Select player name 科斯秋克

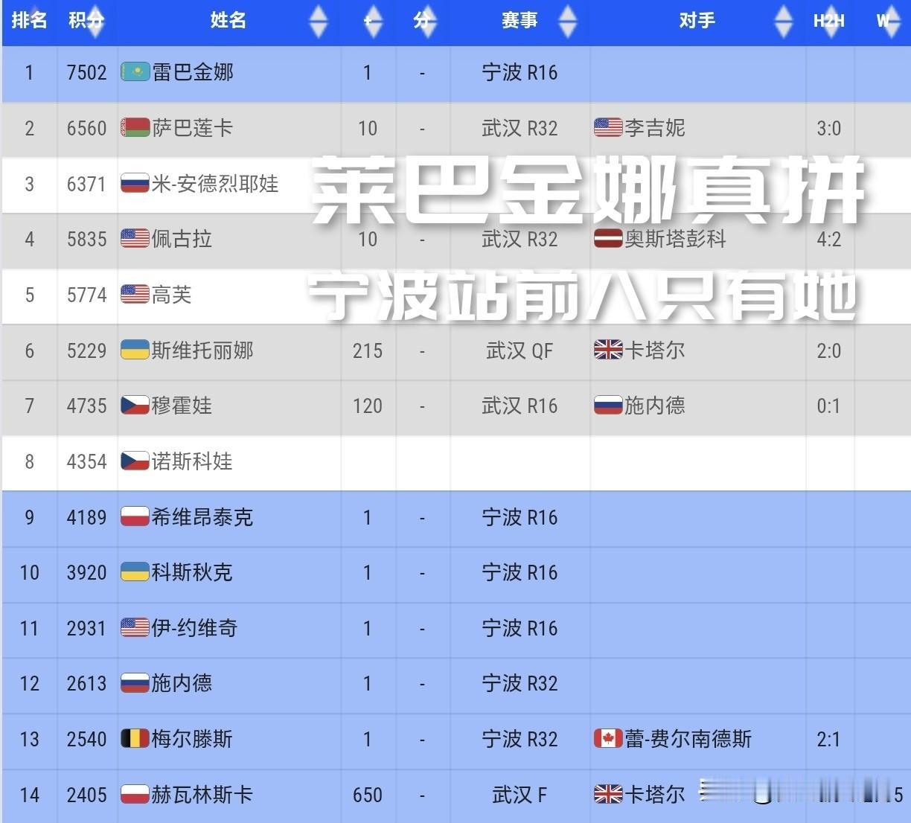[193, 572]
